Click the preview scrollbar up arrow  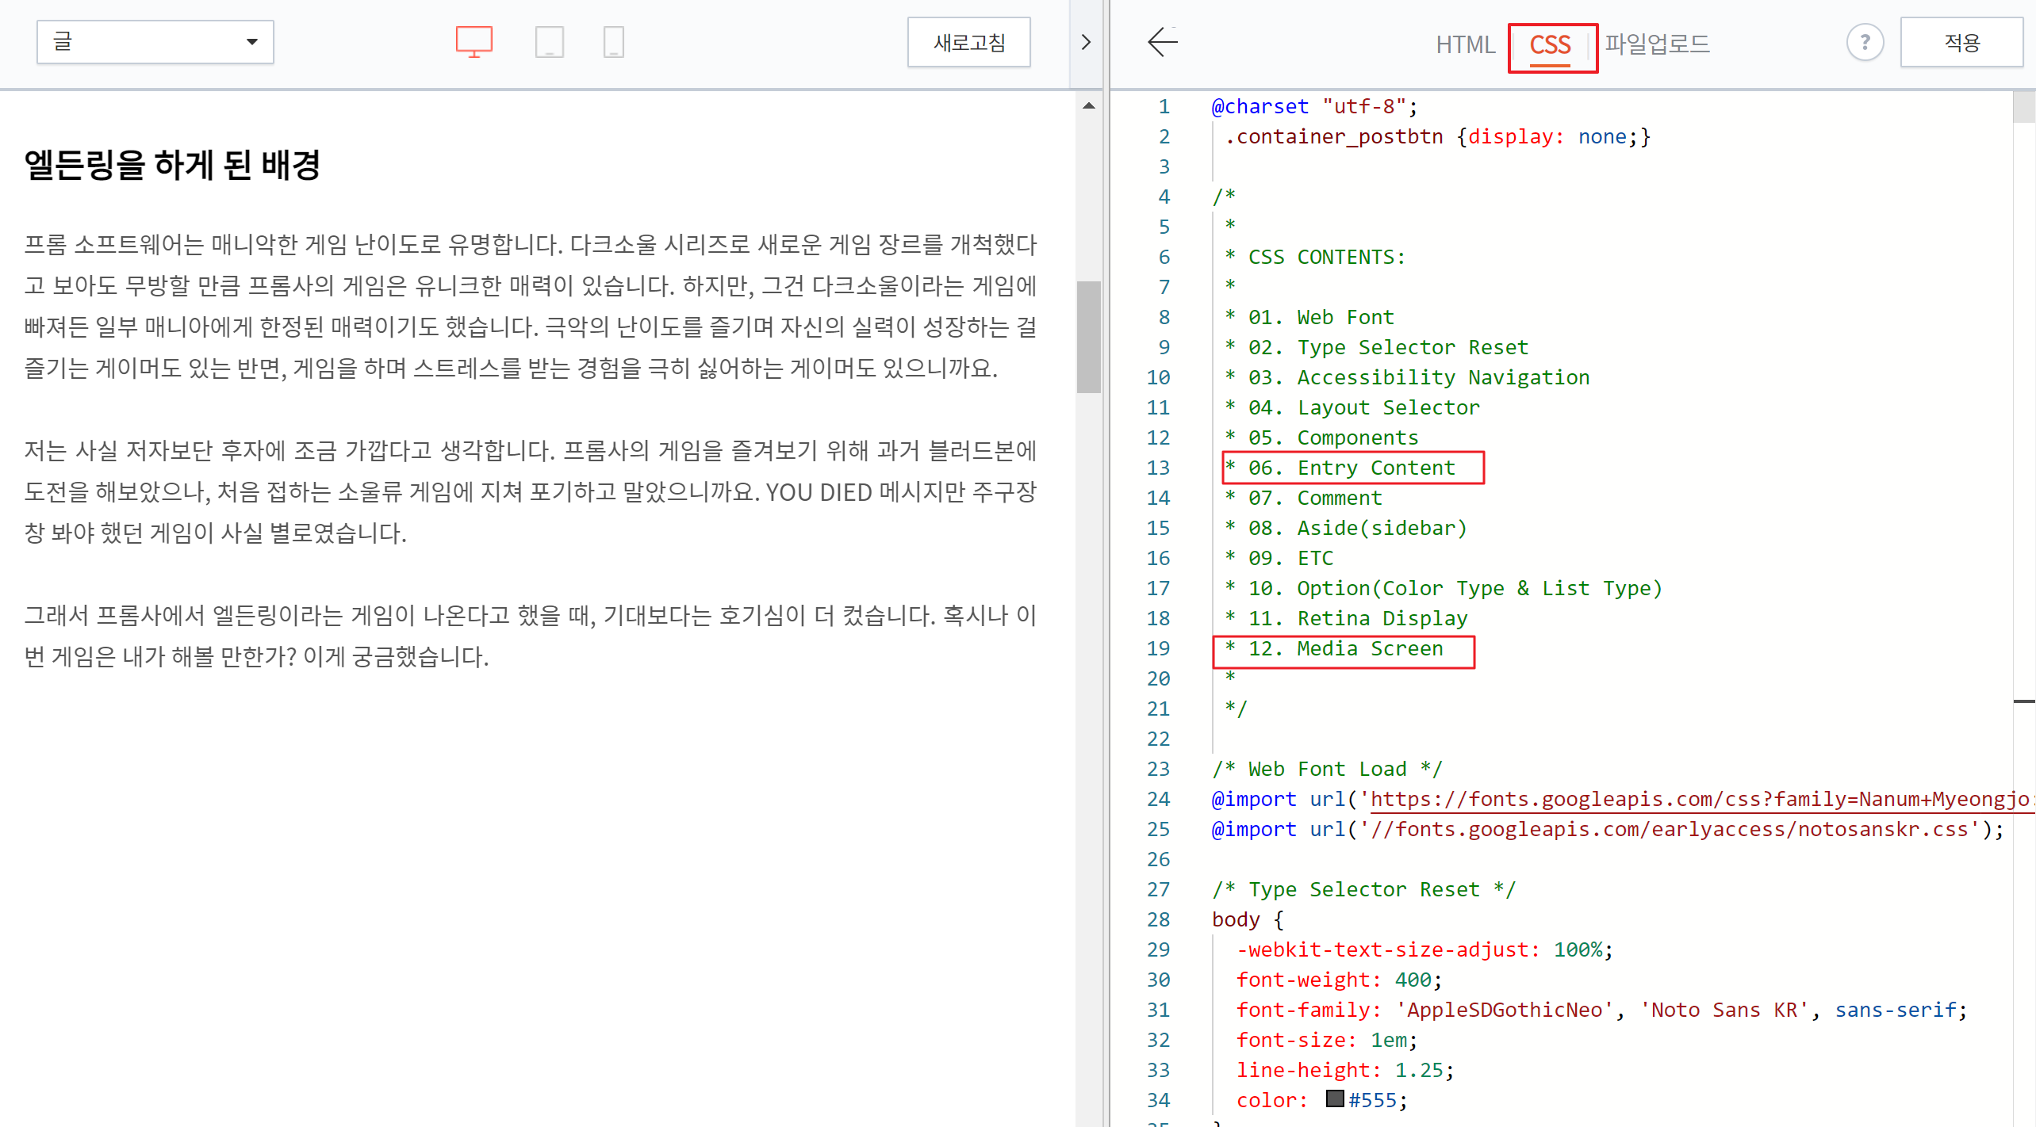(x=1089, y=106)
